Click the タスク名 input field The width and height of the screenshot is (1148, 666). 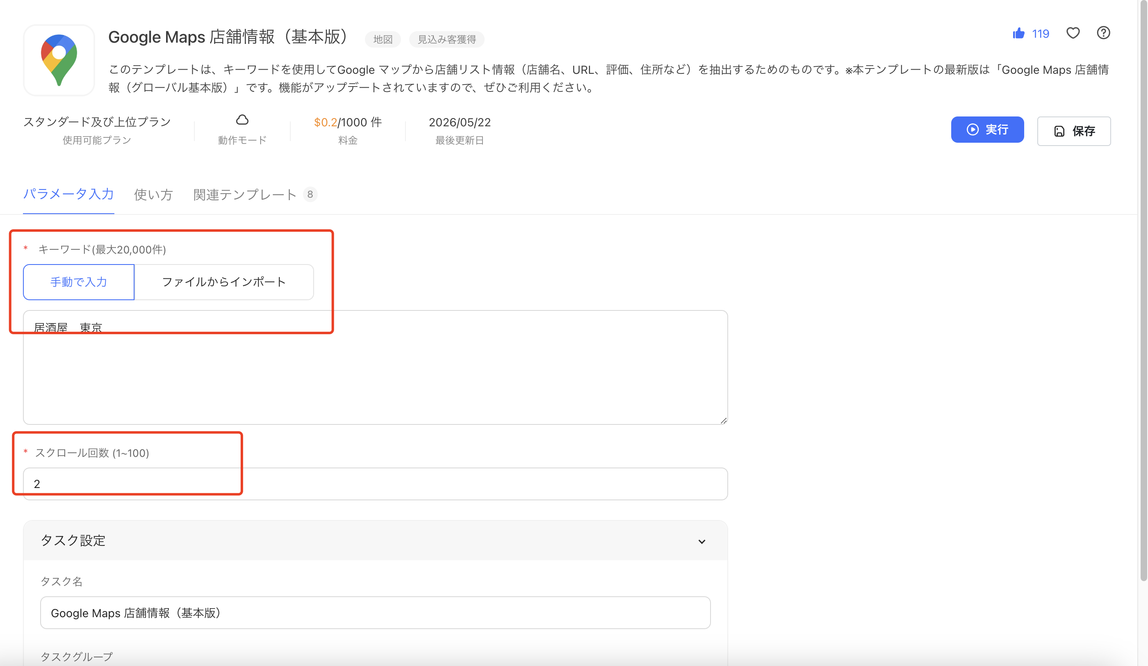[376, 613]
